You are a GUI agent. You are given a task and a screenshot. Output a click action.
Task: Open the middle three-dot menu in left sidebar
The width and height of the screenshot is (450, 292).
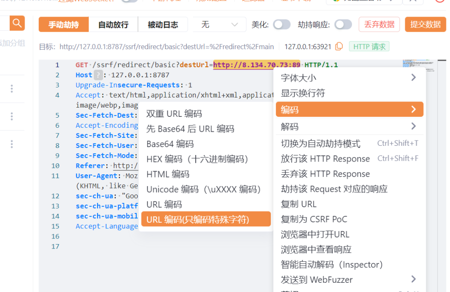[x=11, y=116]
